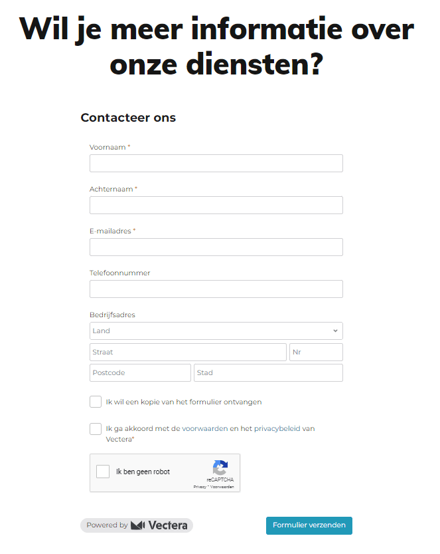Submit with the 'Formulier verzenden' button
The image size is (440, 554).
tap(309, 525)
